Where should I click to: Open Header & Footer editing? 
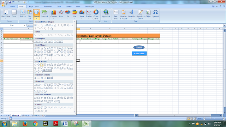(124, 14)
